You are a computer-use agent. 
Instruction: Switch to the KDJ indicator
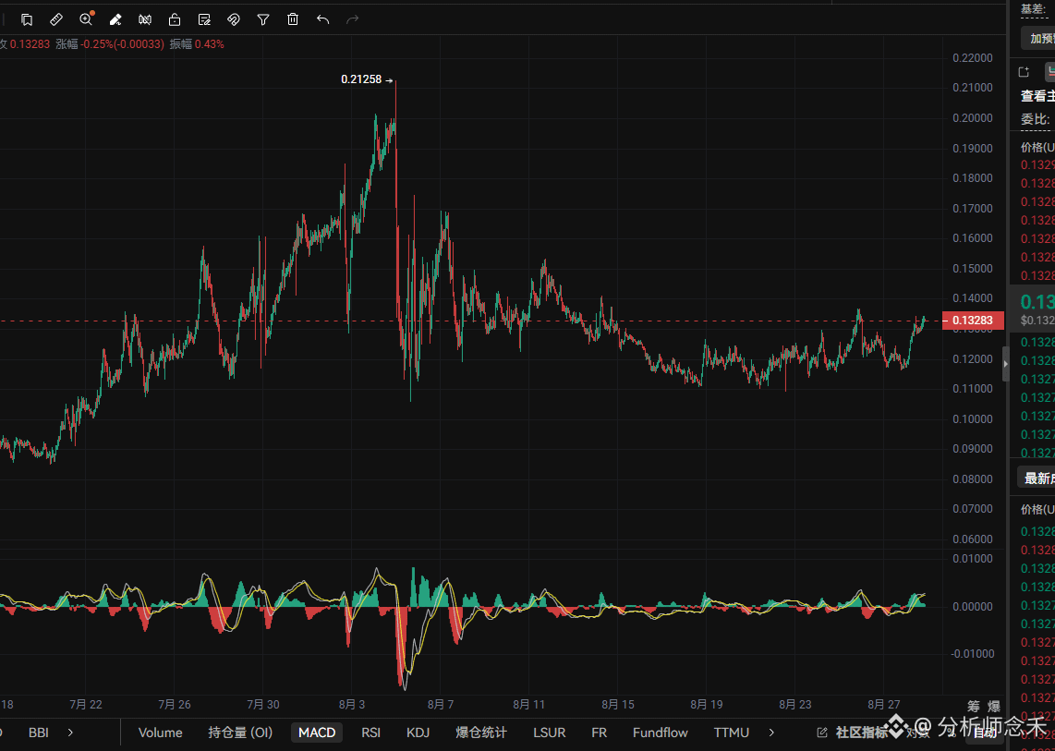click(x=418, y=733)
